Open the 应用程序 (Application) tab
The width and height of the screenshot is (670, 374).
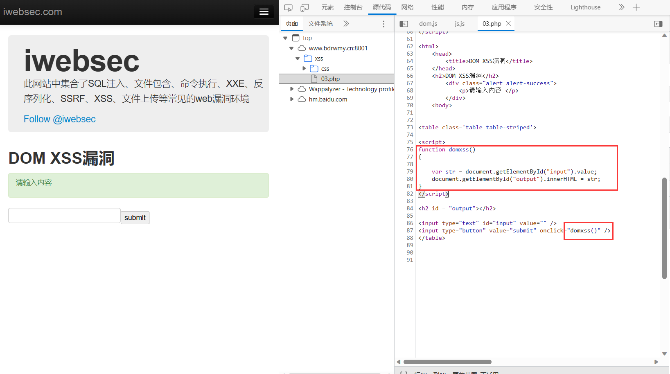pyautogui.click(x=504, y=7)
